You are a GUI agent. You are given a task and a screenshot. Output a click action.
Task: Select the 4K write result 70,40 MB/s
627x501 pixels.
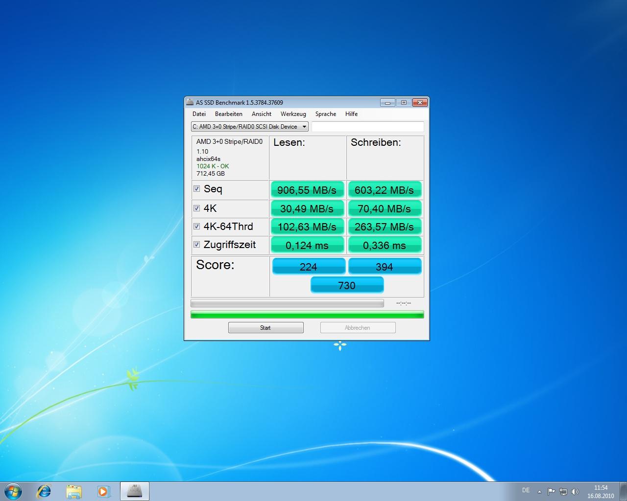pyautogui.click(x=385, y=208)
